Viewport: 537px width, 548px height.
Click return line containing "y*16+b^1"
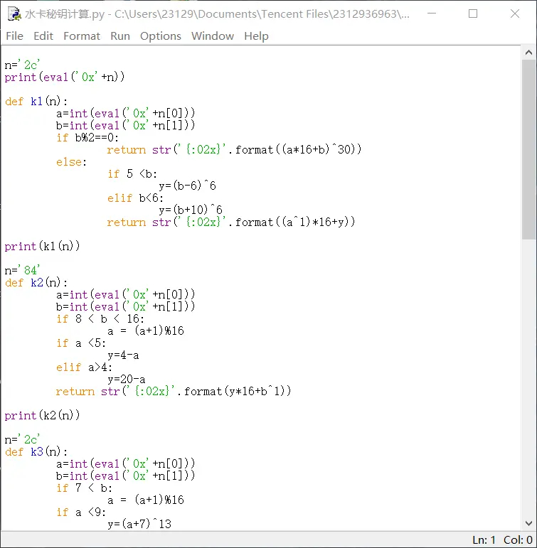pos(174,391)
